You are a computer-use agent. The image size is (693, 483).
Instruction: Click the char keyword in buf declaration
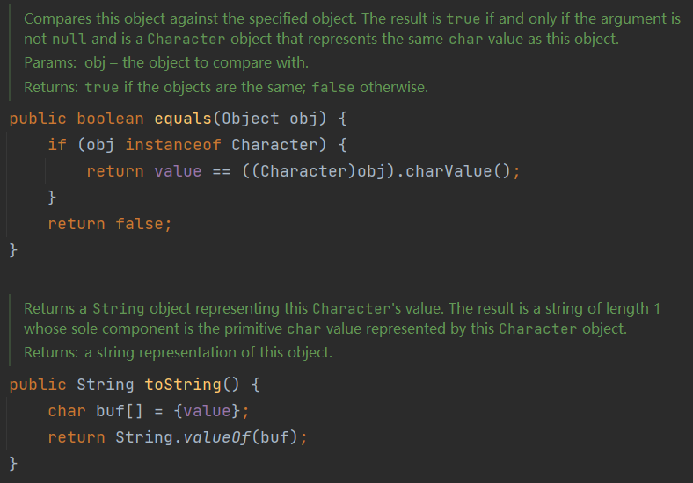coord(67,411)
